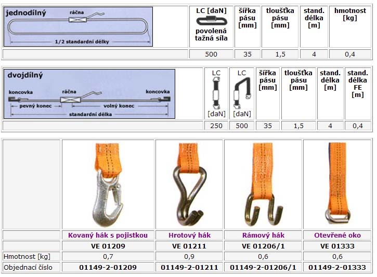Click the jednodílný strap diagram image
This screenshot has width=377, height=277.
(x=78, y=26)
